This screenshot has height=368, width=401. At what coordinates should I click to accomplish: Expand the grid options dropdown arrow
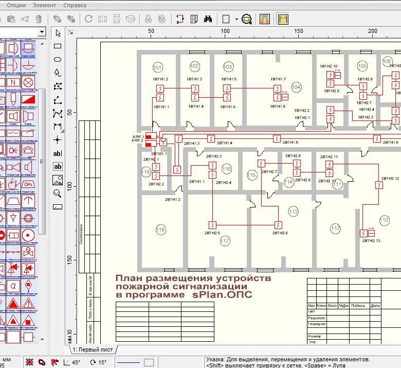236,20
